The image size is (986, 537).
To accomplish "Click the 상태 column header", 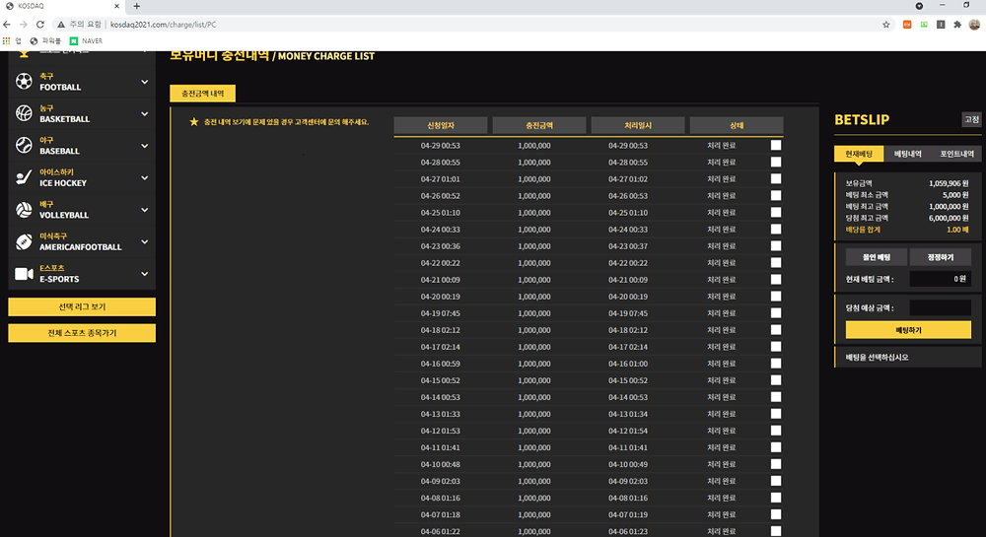I will point(737,125).
